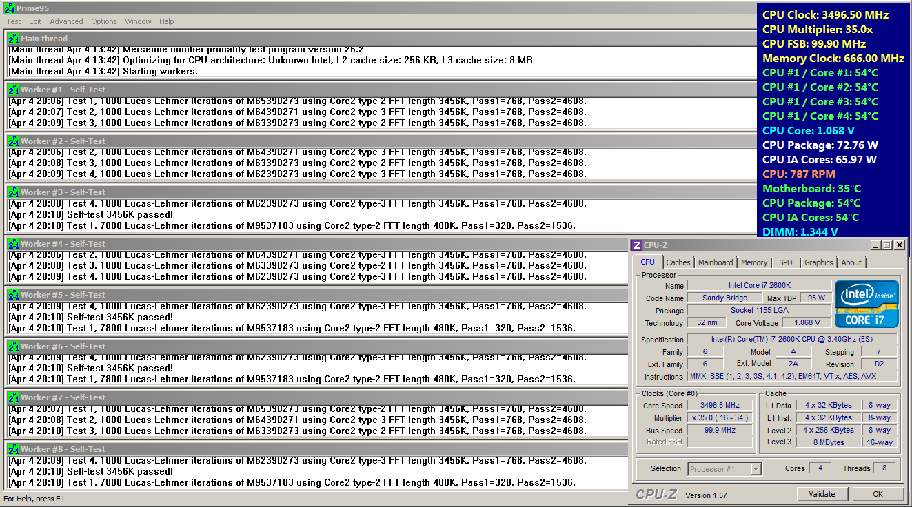Open the Options menu
Image resolution: width=912 pixels, height=507 pixels.
tap(104, 21)
